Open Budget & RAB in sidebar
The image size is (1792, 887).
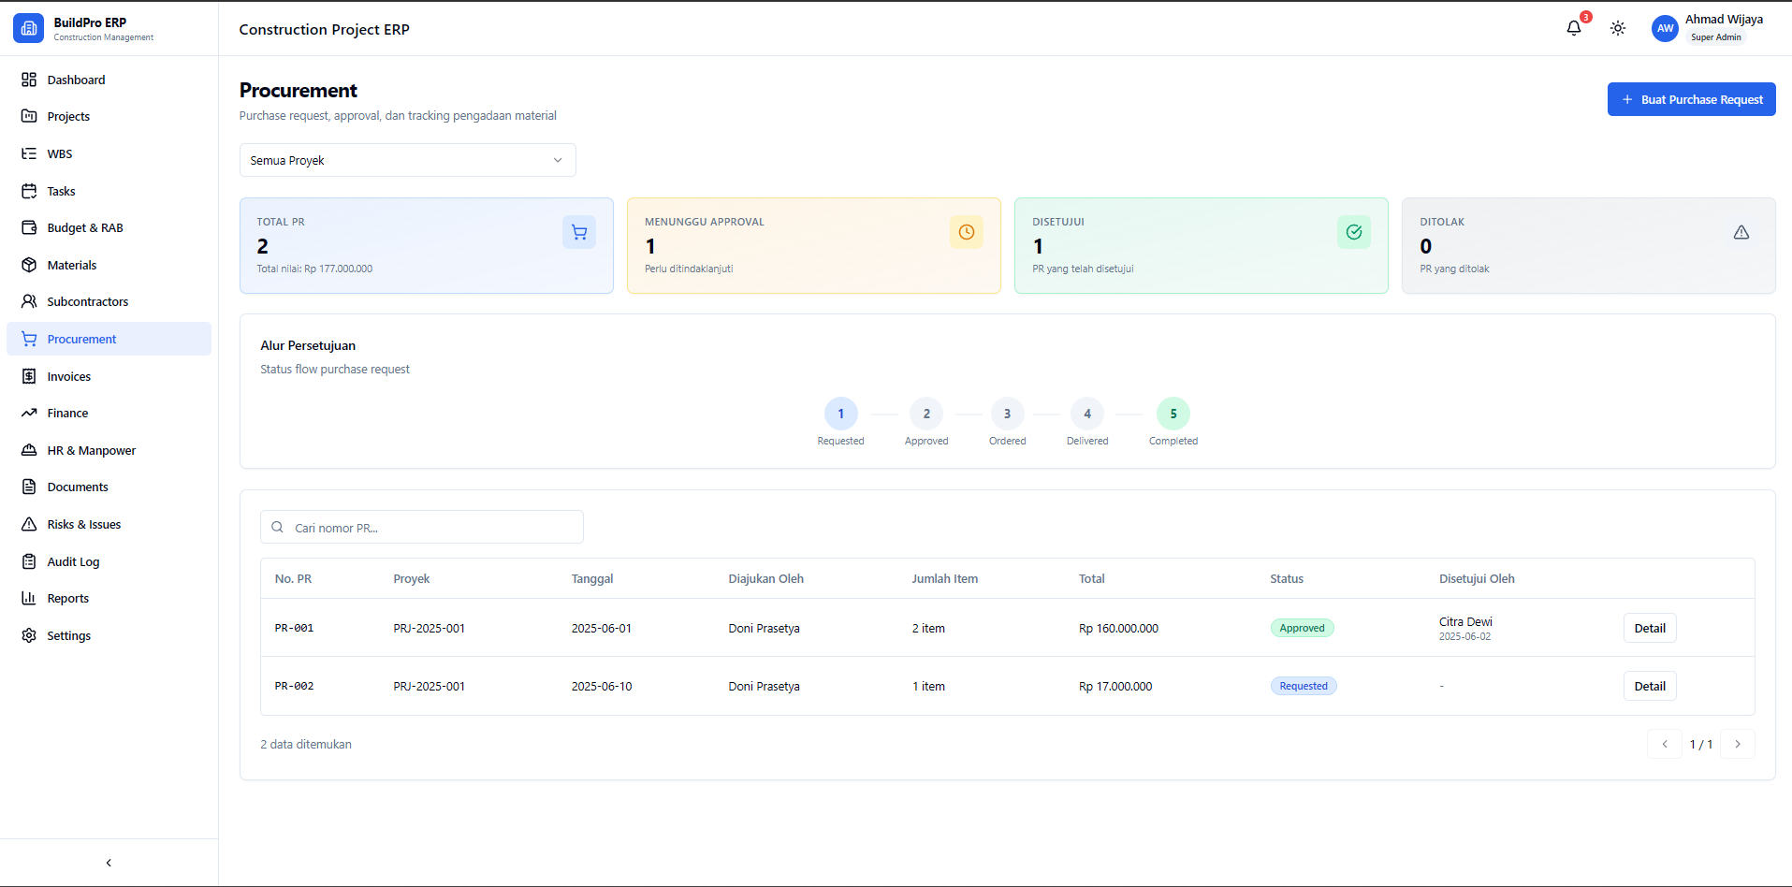85,227
